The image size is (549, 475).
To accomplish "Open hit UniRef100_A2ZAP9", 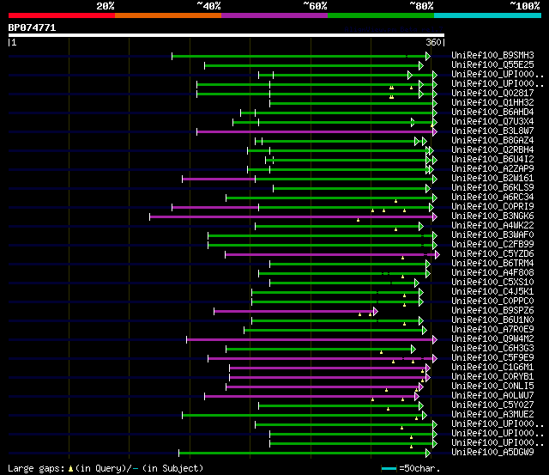I will pyautogui.click(x=492, y=168).
